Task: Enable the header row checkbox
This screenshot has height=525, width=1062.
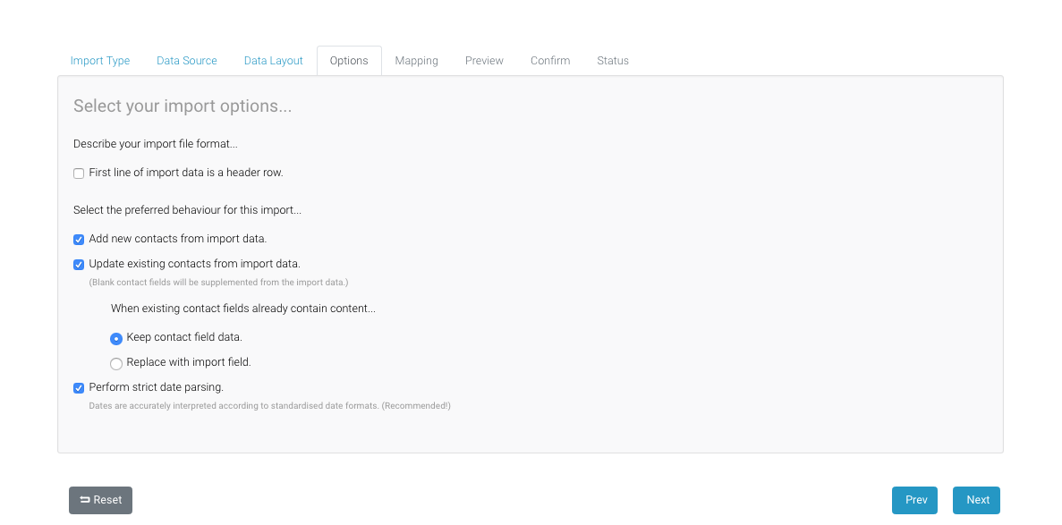Action: (x=79, y=174)
